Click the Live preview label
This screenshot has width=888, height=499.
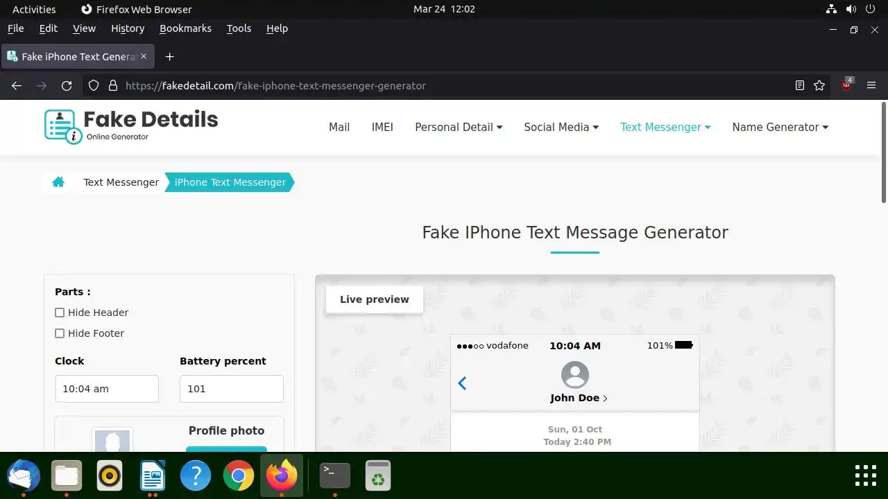[x=375, y=299]
